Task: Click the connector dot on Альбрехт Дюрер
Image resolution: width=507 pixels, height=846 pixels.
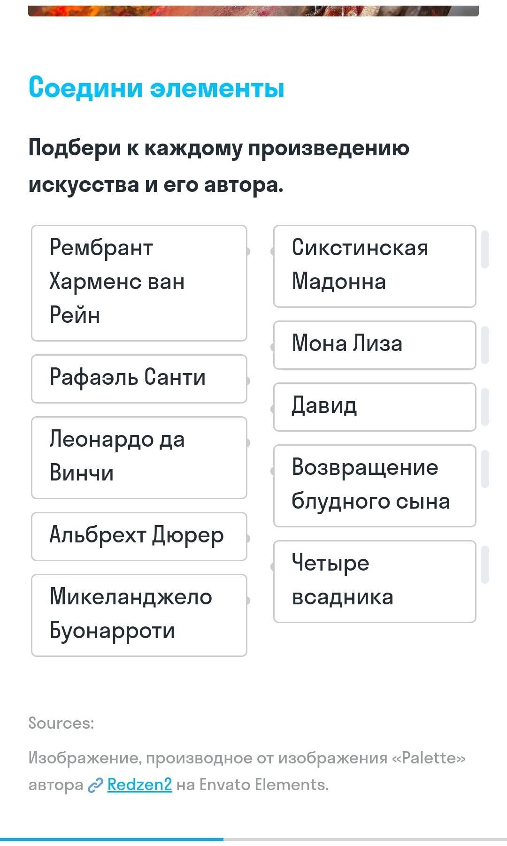Action: [247, 538]
